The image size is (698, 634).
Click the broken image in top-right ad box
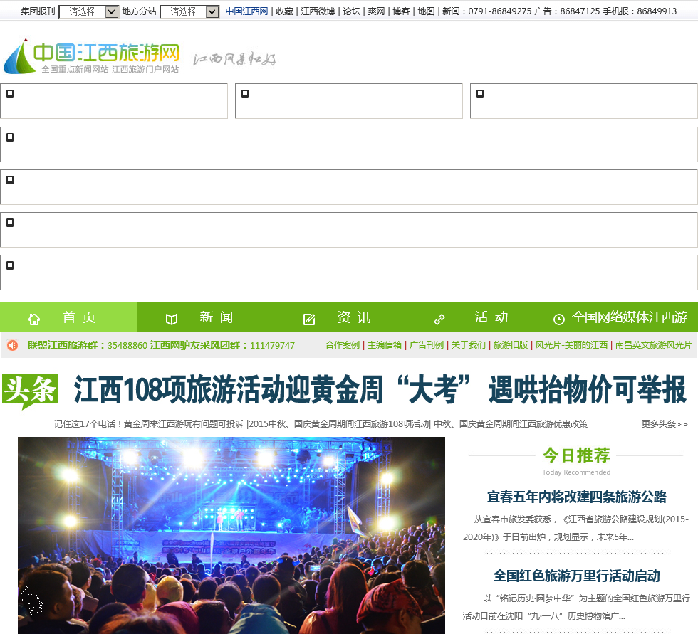480,94
